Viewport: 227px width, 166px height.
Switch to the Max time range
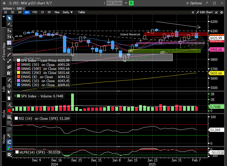tap(57, 12)
